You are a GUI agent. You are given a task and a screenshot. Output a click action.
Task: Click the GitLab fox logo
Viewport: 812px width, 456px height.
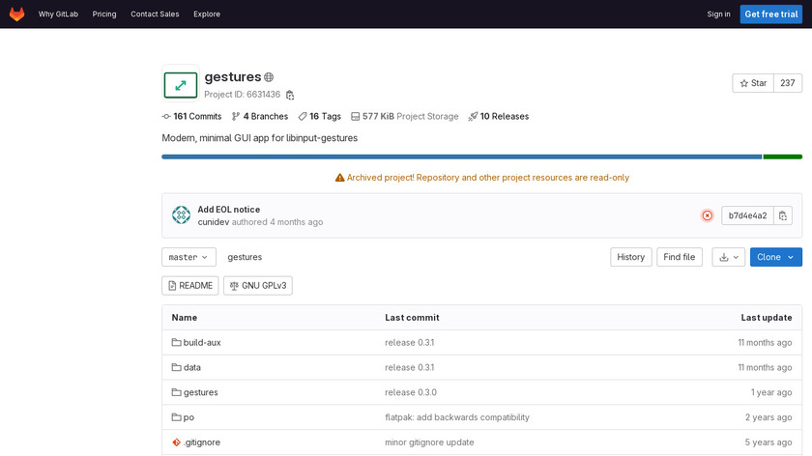tap(17, 14)
